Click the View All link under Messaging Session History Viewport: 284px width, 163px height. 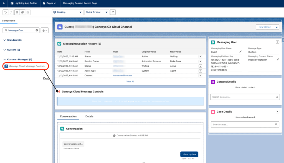click(130, 81)
